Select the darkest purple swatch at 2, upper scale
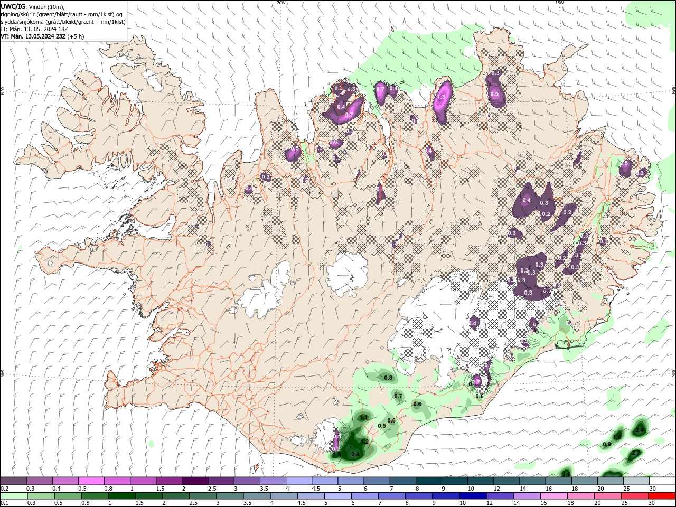Viewport: 676px width, 507px height. click(x=195, y=481)
